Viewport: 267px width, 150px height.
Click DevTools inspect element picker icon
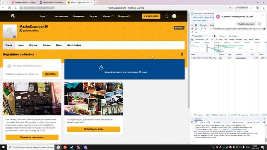point(192,25)
